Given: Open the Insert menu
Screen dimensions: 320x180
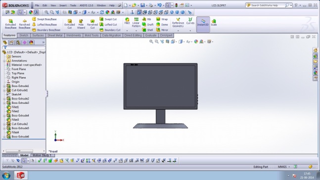Looking at the screenshot, I should point(63,5).
